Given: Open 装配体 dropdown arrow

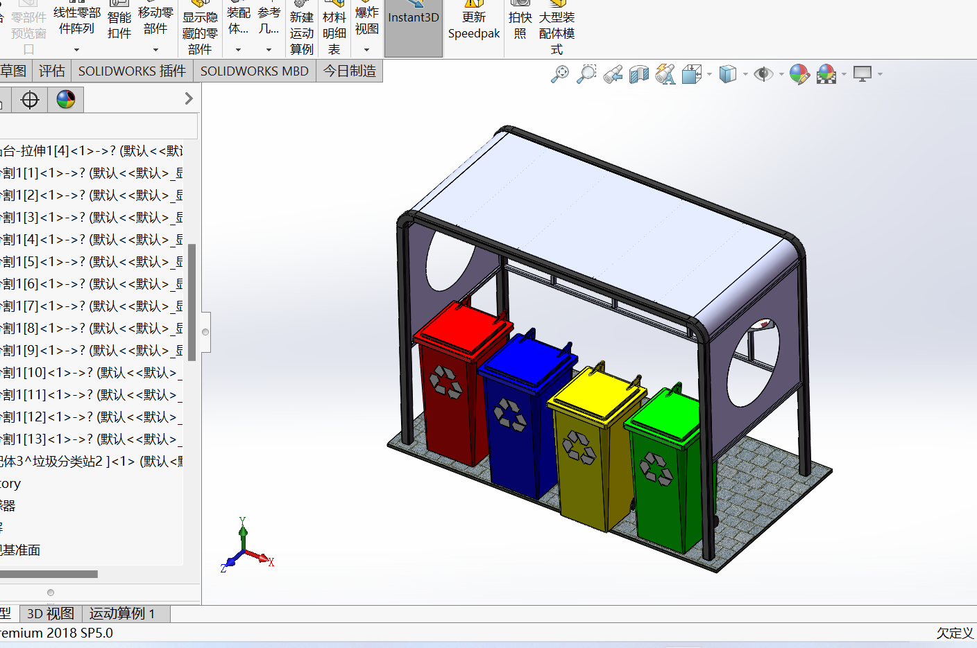Looking at the screenshot, I should pyautogui.click(x=238, y=50).
